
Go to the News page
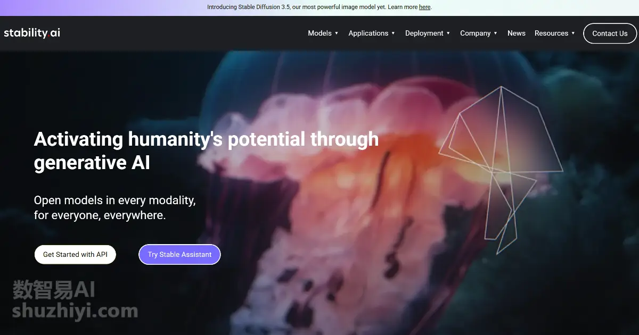click(517, 33)
